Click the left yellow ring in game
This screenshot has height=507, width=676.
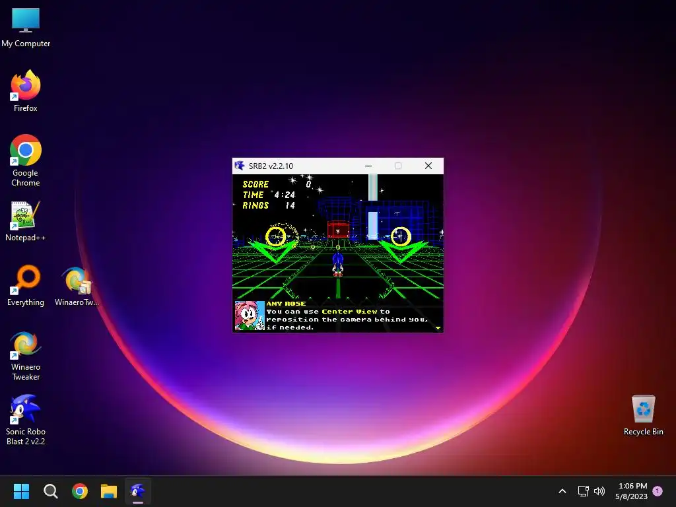coord(275,236)
